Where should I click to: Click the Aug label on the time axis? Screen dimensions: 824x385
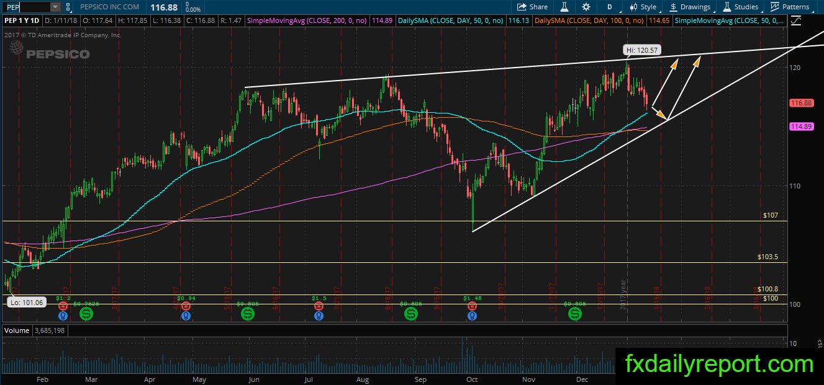pyautogui.click(x=363, y=379)
